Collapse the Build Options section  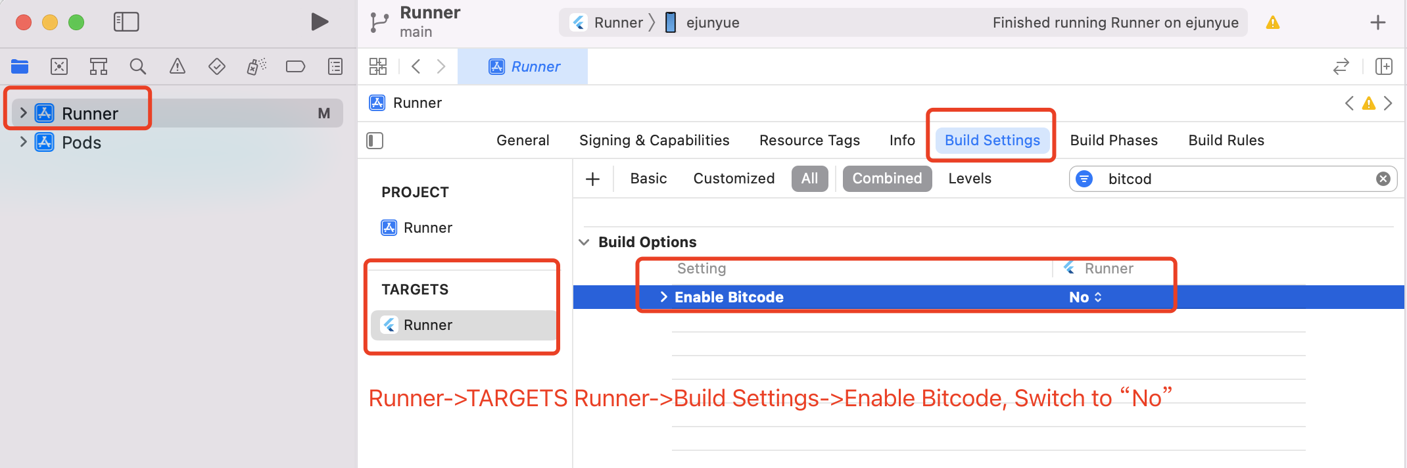584,243
